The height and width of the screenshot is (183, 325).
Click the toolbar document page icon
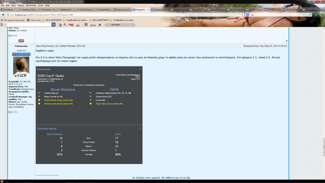click(x=60, y=25)
